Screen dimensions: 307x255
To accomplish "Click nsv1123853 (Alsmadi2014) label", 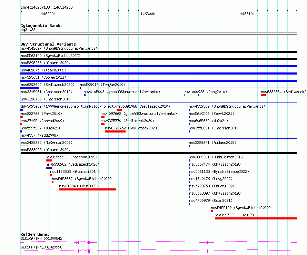I will point(75,171).
